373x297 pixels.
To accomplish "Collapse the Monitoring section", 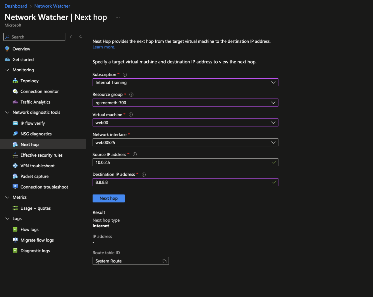I will tap(7, 70).
